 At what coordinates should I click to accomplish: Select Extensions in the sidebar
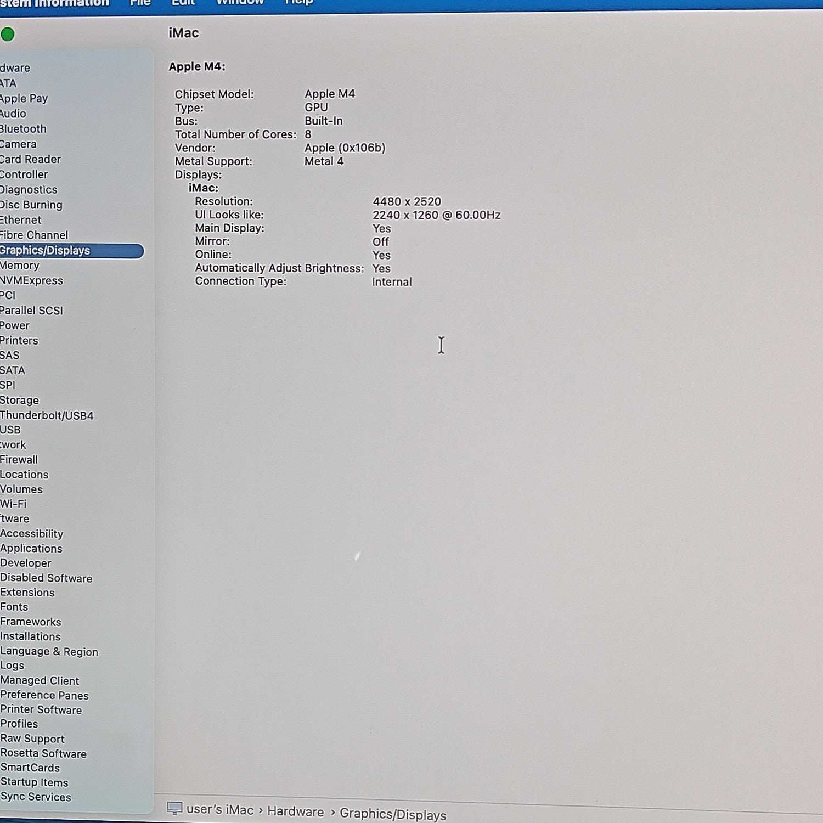27,593
